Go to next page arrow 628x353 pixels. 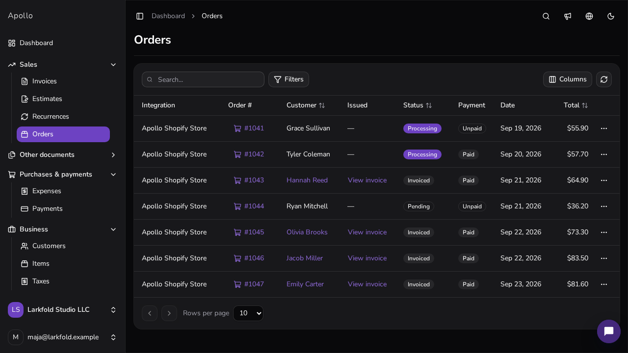pyautogui.click(x=169, y=313)
